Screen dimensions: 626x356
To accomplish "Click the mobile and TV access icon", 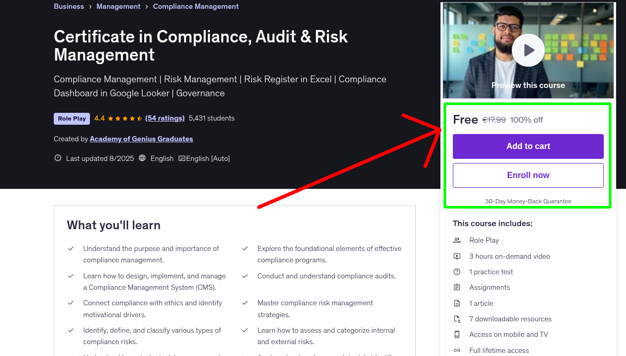I will 457,334.
